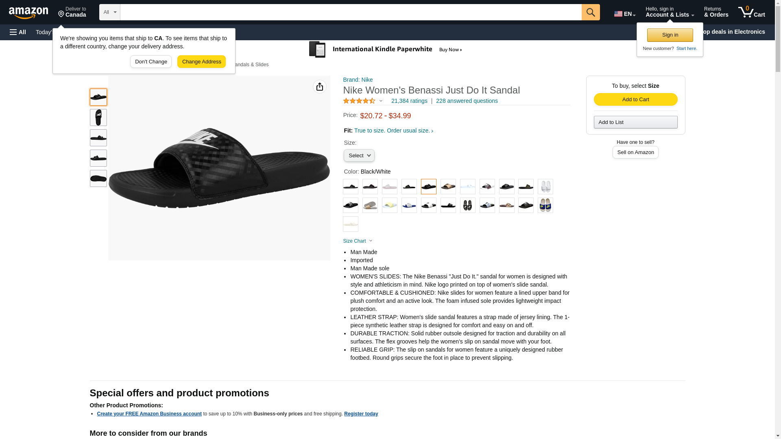Click into the search text field
This screenshot has height=439, width=781.
pos(351,12)
